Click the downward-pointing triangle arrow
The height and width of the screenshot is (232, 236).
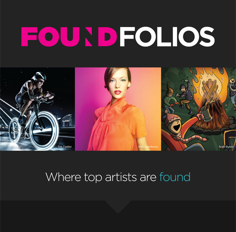click(118, 207)
